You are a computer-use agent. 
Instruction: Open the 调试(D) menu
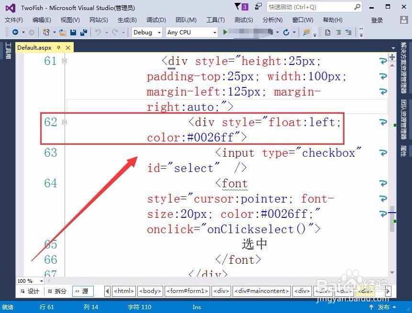click(156, 20)
